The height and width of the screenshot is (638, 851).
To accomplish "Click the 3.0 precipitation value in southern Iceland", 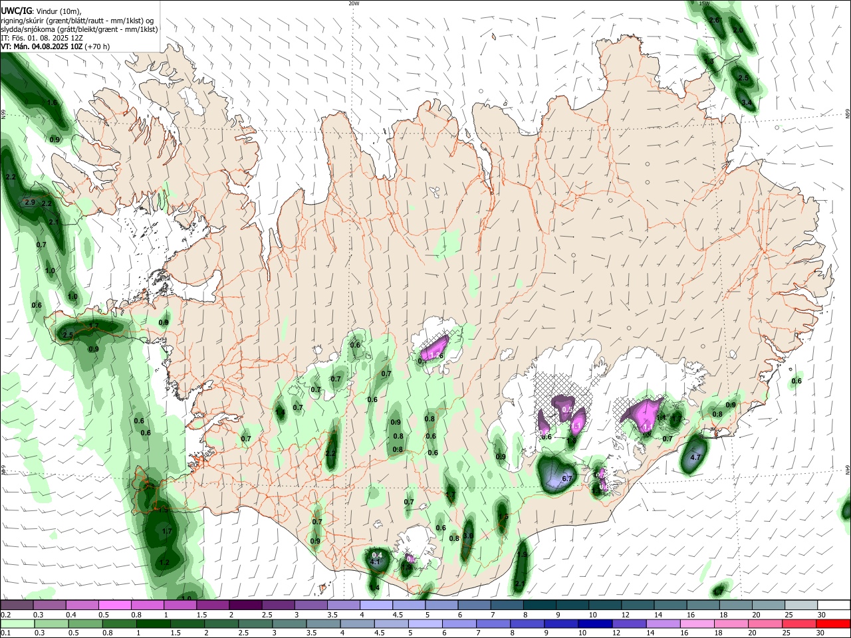I will [x=468, y=536].
